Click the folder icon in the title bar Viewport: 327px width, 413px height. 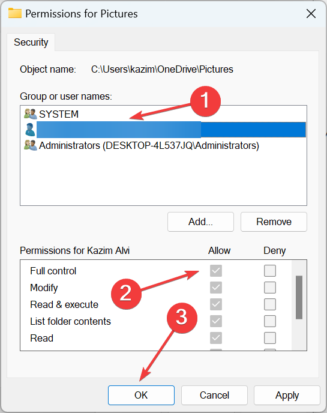(15, 13)
